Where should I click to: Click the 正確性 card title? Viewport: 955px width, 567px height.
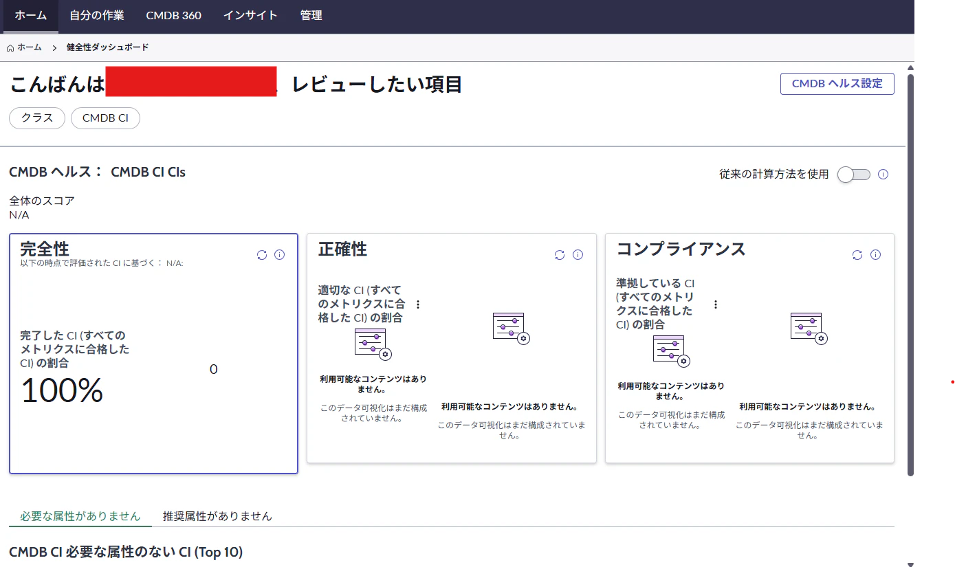coord(342,249)
